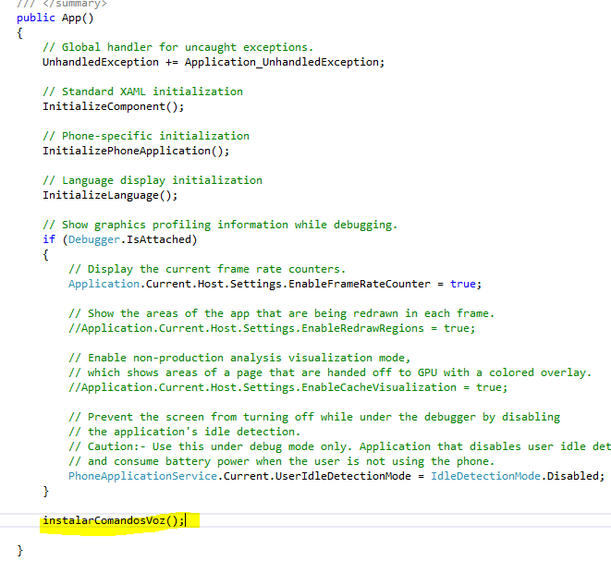
Task: Click the IdleDetectionMode enum name
Action: (x=485, y=477)
